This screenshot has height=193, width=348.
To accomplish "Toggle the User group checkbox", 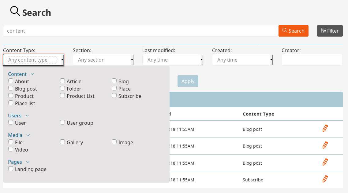I will [x=62, y=123].
